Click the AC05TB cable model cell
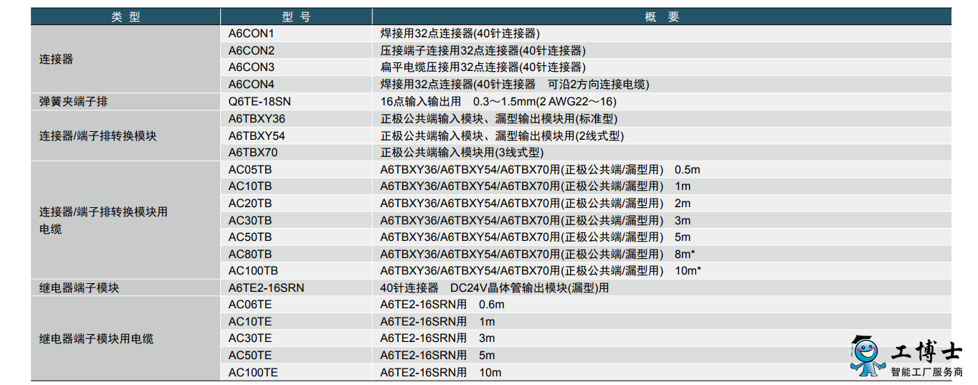The width and height of the screenshot is (978, 385). 296,170
